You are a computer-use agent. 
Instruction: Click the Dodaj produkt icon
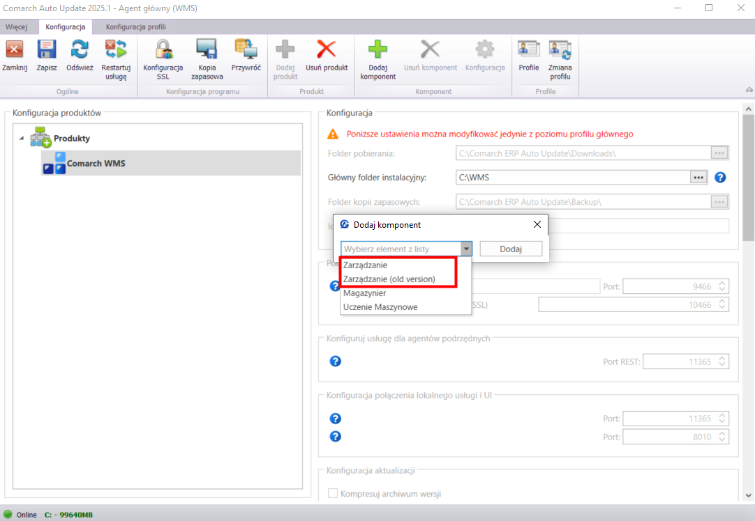(285, 49)
